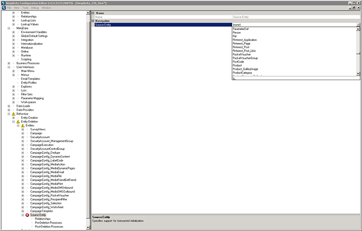Screen dimensions: 362x231
Task: Click the Simplicity app icon in the menu bar
Action: point(3,8)
